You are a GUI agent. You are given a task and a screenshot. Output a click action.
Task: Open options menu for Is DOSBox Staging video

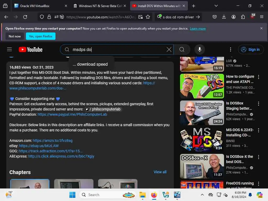258,104
